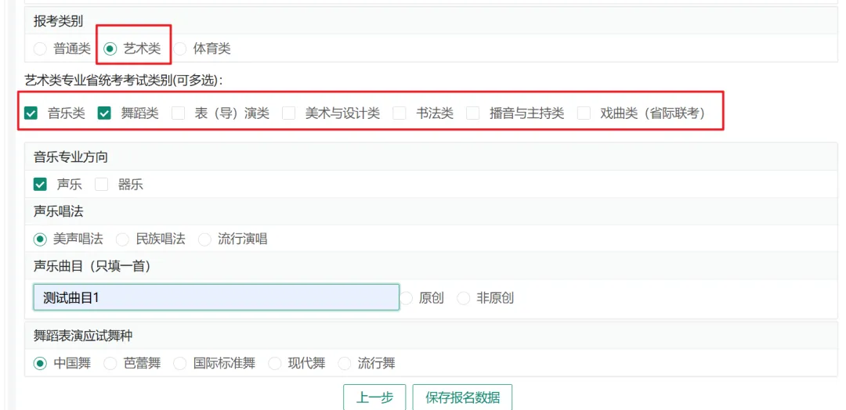This screenshot has width=846, height=410.
Task: Select 中国舞 dance type
Action: (40, 364)
